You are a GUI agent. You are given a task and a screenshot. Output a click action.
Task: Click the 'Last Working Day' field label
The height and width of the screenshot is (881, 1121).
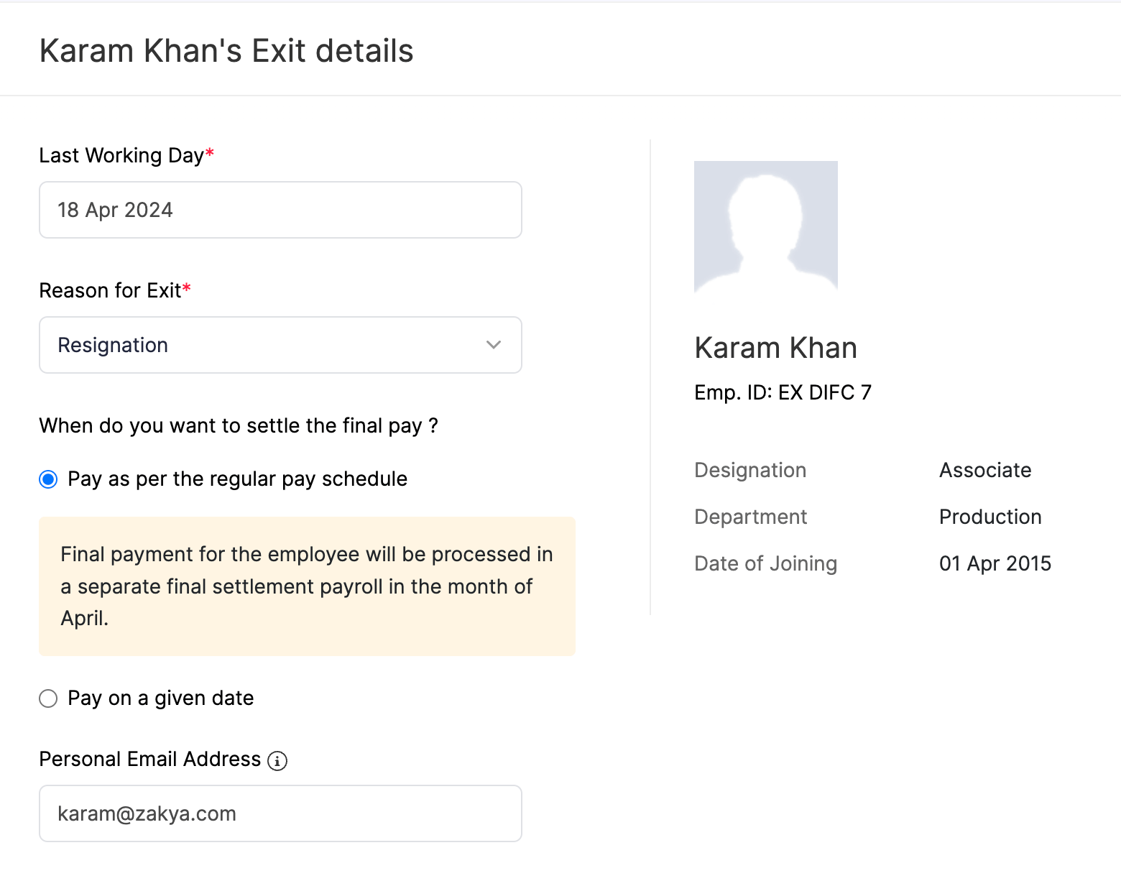(121, 155)
